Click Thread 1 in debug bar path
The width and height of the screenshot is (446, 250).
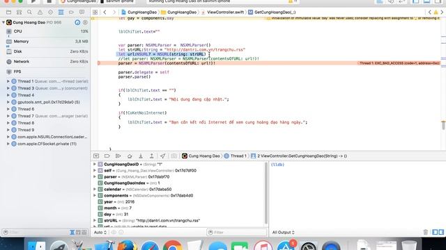pyautogui.click(x=236, y=156)
